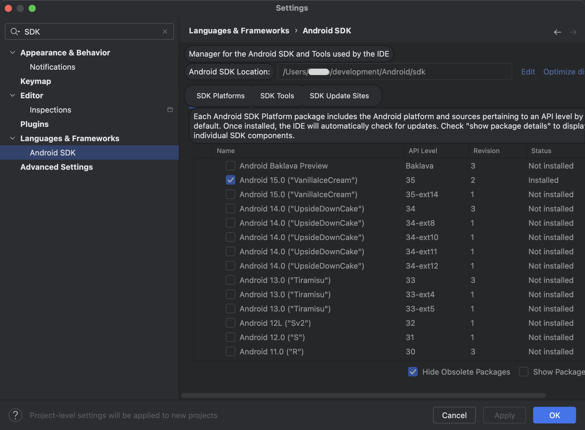Check the Android Baklava Preview checkbox
Image resolution: width=585 pixels, height=430 pixels.
coord(230,166)
